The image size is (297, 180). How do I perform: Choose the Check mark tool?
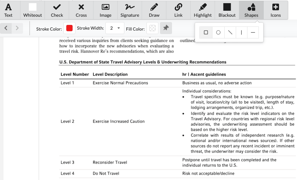pos(57,10)
